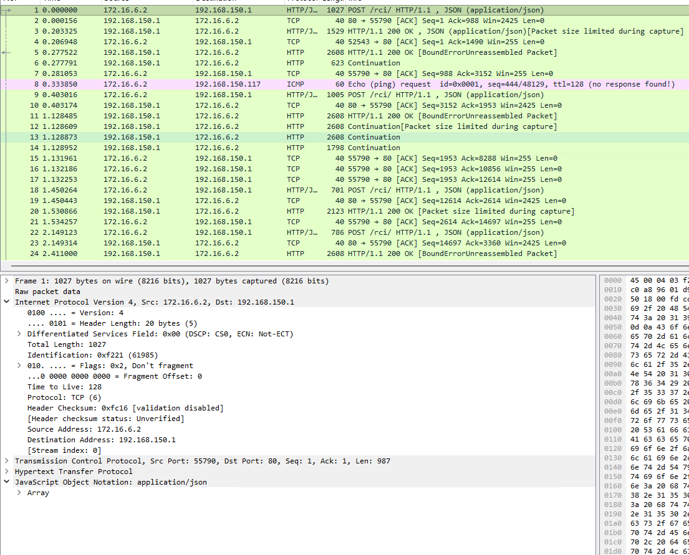Select packet 8, the ICMP Echo ping request

(312, 84)
